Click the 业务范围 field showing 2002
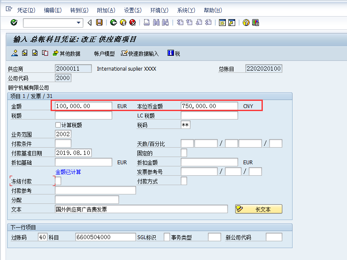The height and width of the screenshot is (260, 347). (x=63, y=134)
